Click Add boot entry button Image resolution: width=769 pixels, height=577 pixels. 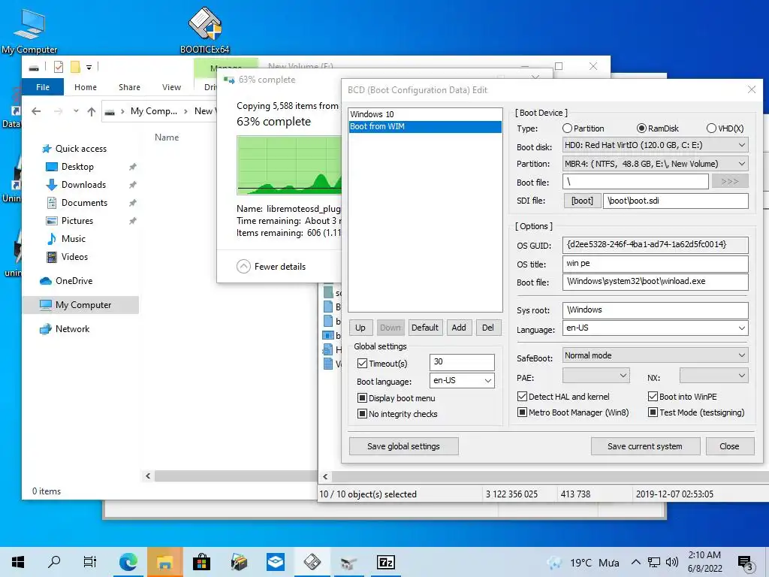coord(459,328)
